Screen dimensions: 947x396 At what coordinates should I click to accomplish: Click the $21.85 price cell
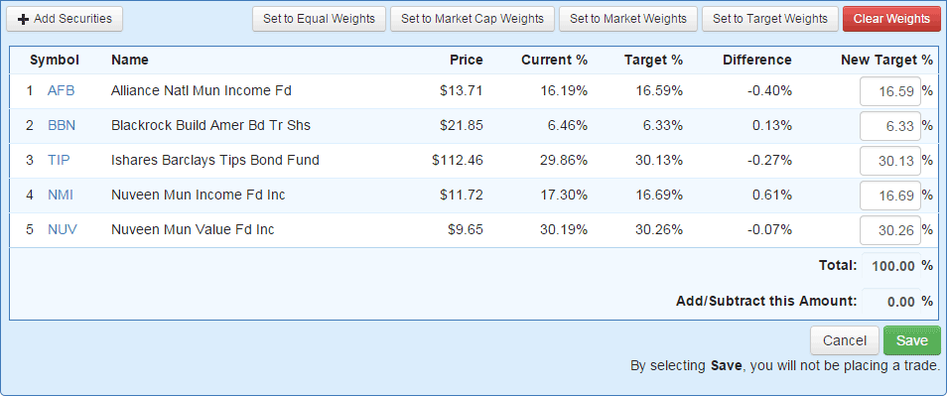coord(462,126)
